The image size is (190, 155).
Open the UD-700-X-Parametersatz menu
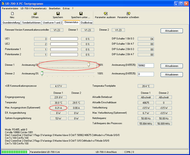(x=34, y=8)
